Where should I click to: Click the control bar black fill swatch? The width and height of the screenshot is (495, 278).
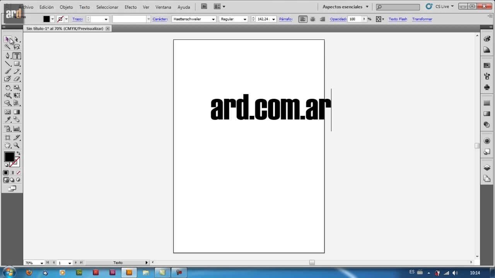(46, 19)
